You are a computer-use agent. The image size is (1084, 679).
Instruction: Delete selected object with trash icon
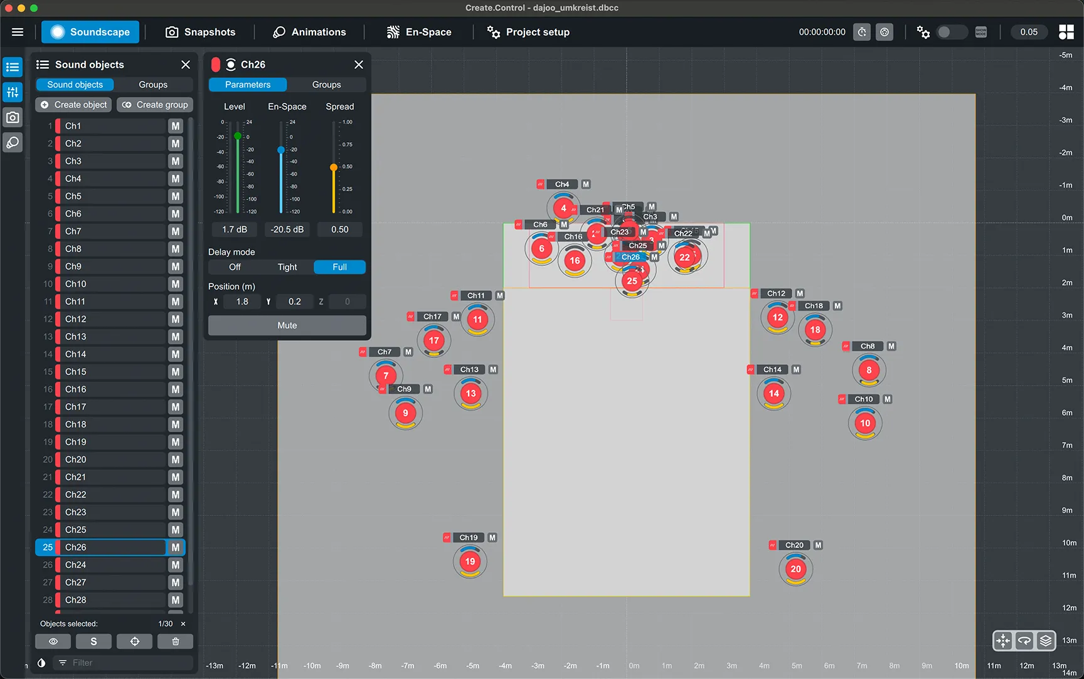tap(176, 641)
